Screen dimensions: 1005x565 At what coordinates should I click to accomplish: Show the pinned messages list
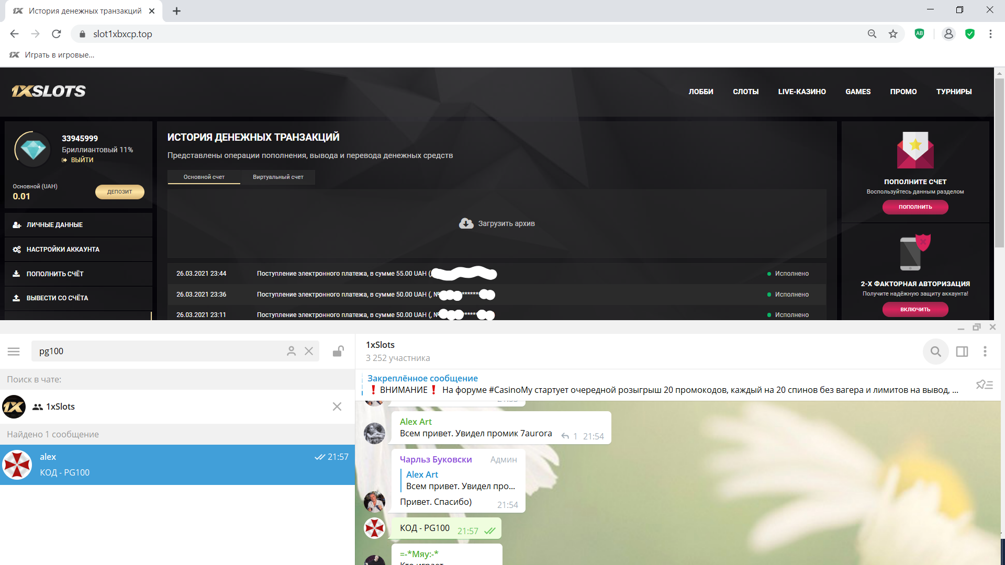pyautogui.click(x=984, y=385)
